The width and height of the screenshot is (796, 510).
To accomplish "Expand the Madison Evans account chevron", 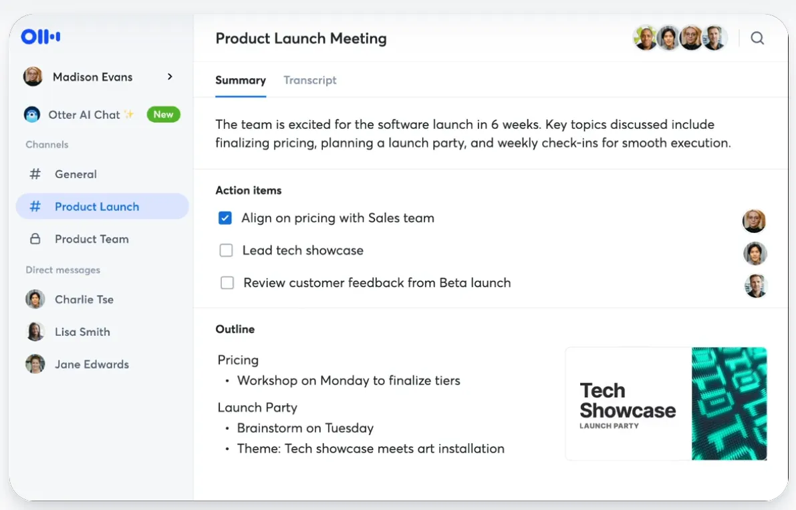I will [x=170, y=77].
